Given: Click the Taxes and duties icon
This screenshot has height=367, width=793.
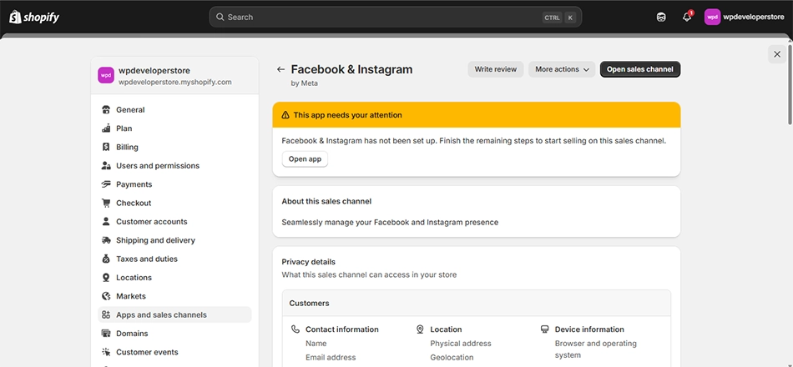Looking at the screenshot, I should pos(106,259).
